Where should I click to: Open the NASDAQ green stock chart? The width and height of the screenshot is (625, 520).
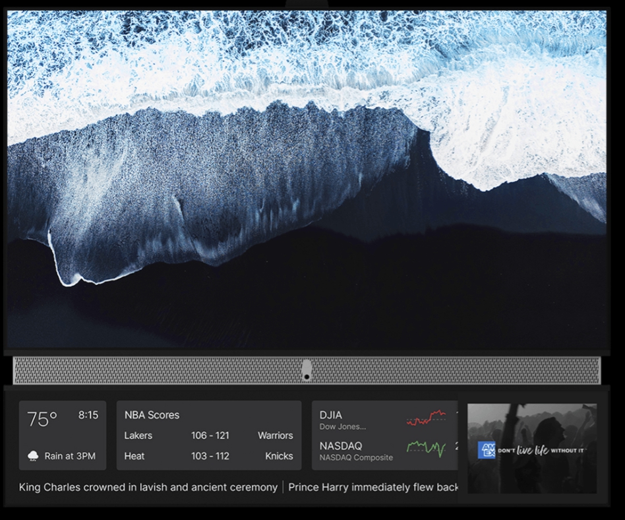[x=426, y=448]
